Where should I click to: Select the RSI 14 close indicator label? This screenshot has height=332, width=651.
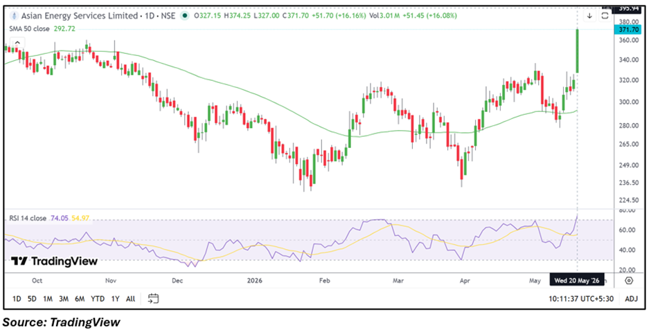tap(28, 218)
